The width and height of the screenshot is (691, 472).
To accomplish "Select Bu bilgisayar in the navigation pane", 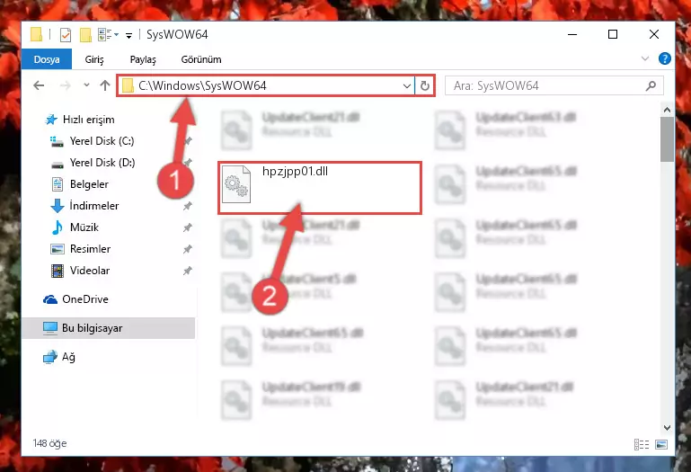I will coord(108,328).
